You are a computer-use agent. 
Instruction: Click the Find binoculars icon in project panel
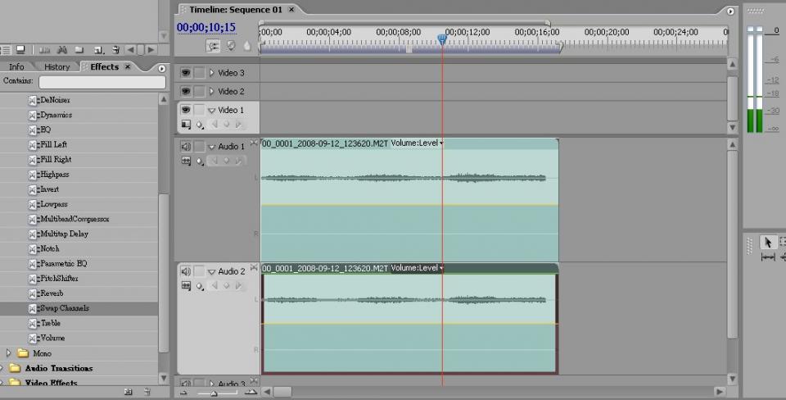click(63, 50)
